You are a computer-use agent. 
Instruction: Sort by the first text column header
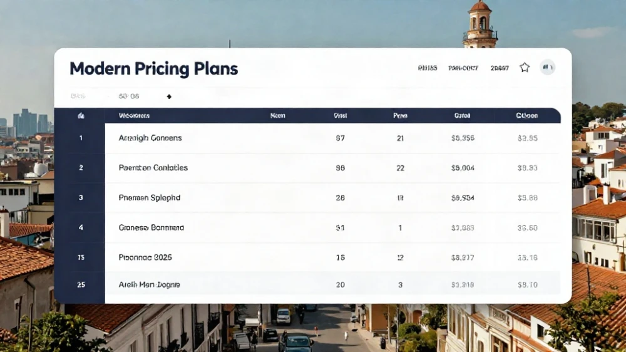click(134, 116)
